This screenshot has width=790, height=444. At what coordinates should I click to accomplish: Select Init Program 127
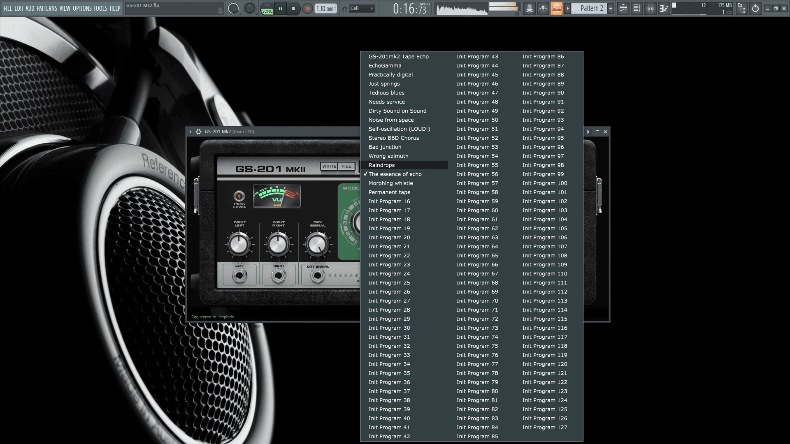click(548, 427)
